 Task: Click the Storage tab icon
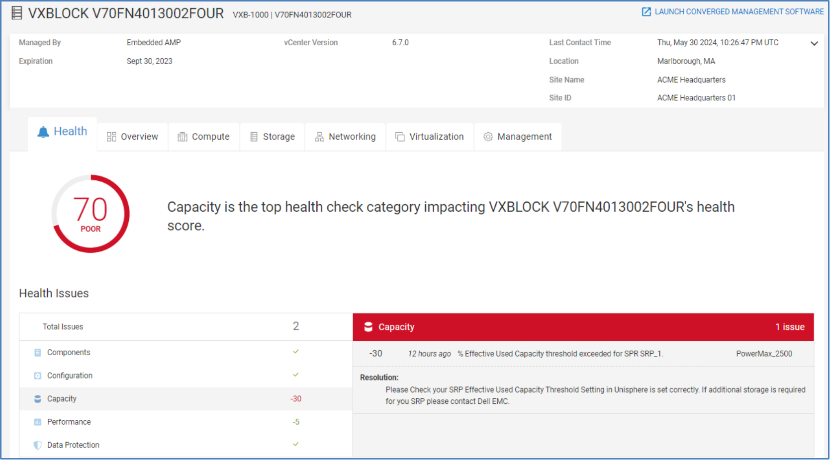tap(254, 137)
